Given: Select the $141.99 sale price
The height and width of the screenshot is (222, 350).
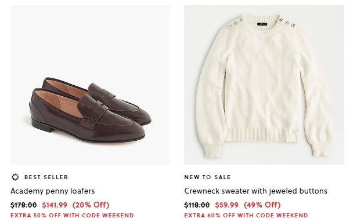Looking at the screenshot, I should pos(55,205).
